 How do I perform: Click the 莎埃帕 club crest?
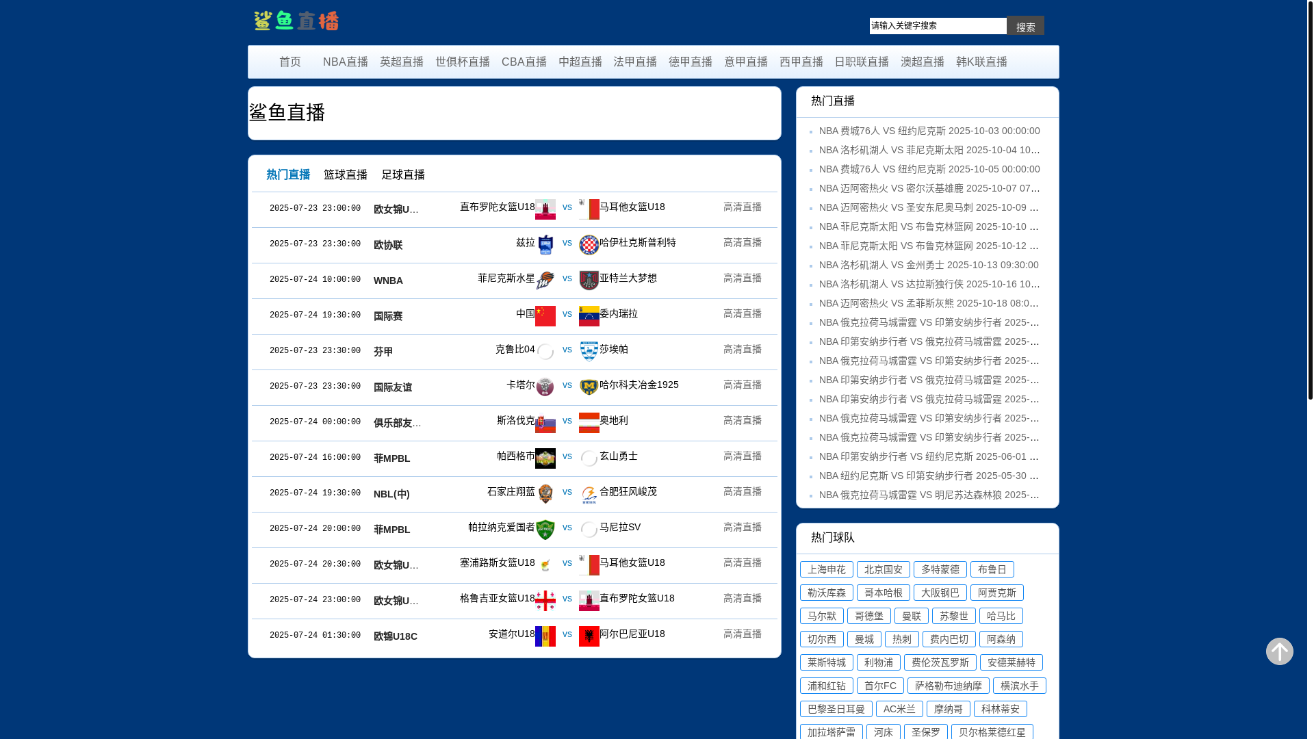(589, 352)
